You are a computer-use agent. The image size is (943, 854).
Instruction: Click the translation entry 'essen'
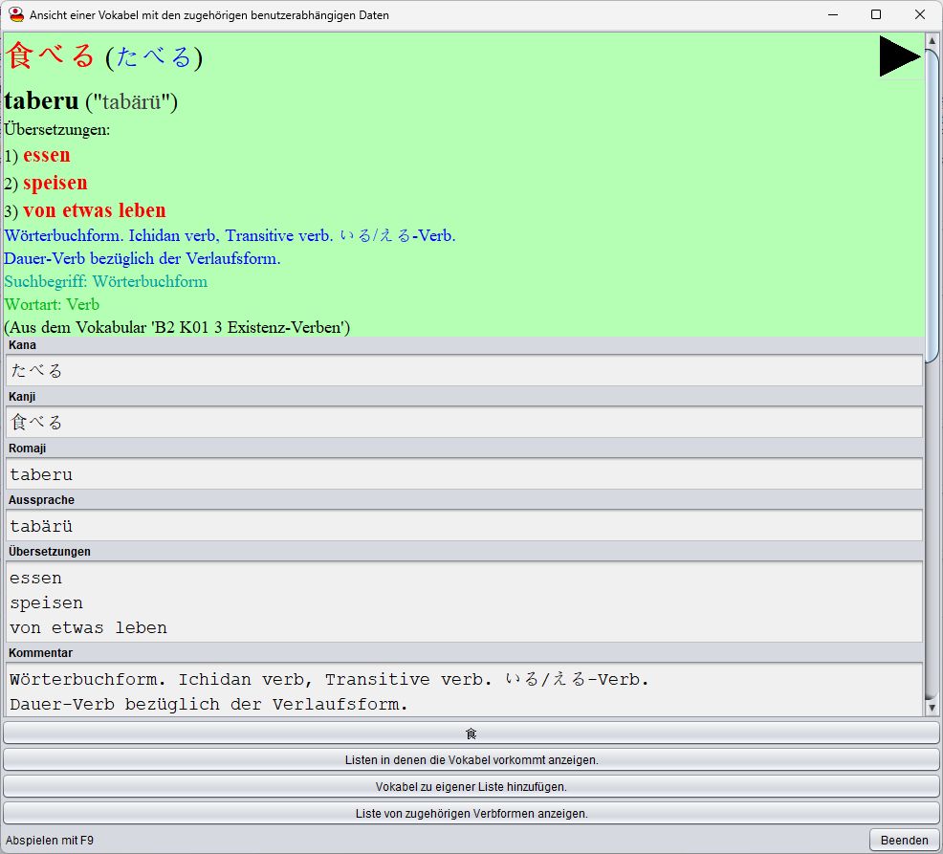point(46,155)
